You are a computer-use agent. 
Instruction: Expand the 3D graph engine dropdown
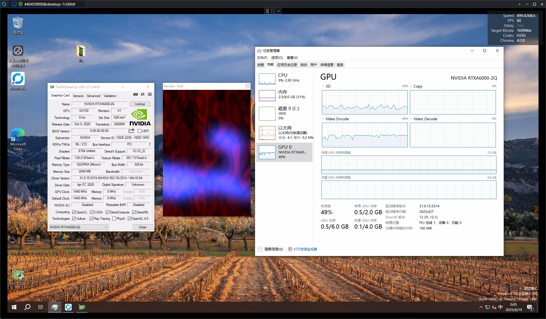point(323,86)
